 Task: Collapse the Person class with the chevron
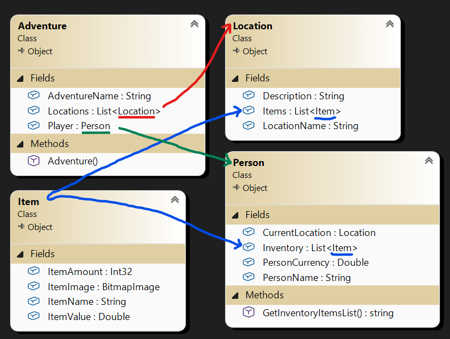[x=429, y=161]
